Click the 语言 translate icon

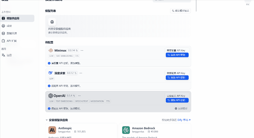[x=3, y=55]
